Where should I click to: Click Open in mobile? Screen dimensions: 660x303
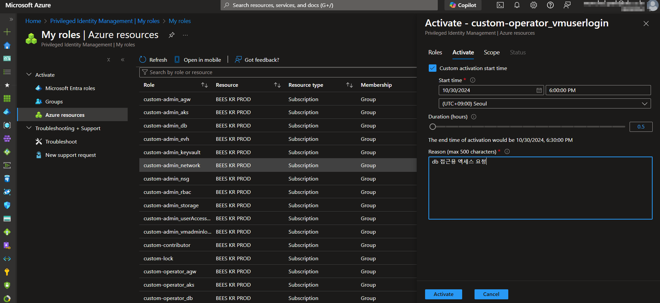[198, 60]
